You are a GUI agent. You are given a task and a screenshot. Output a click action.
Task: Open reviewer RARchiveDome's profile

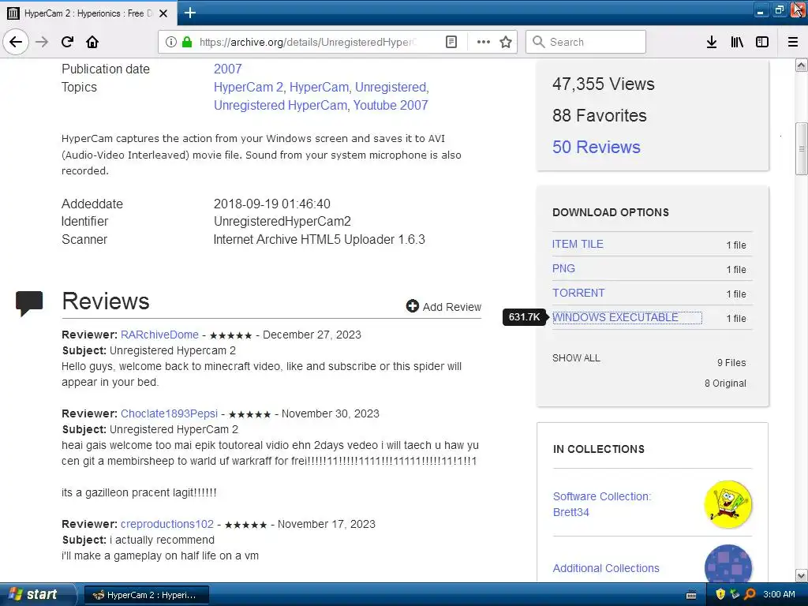[x=159, y=335]
